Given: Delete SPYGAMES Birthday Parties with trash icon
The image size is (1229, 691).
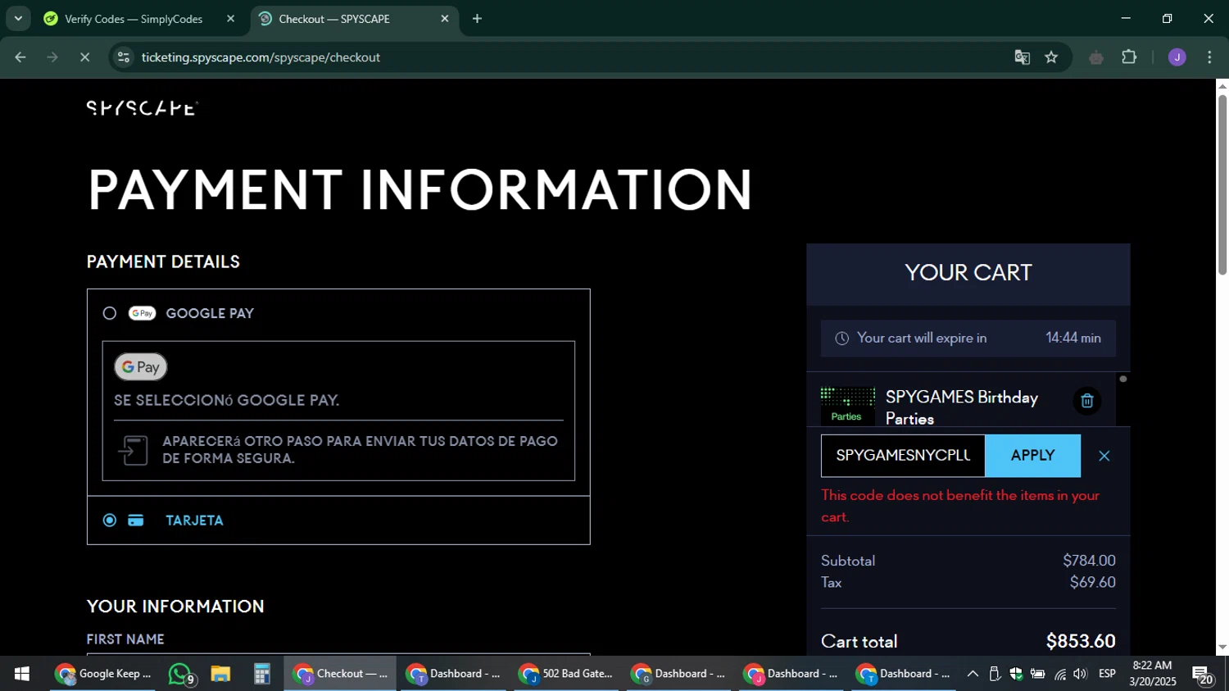Looking at the screenshot, I should point(1087,401).
